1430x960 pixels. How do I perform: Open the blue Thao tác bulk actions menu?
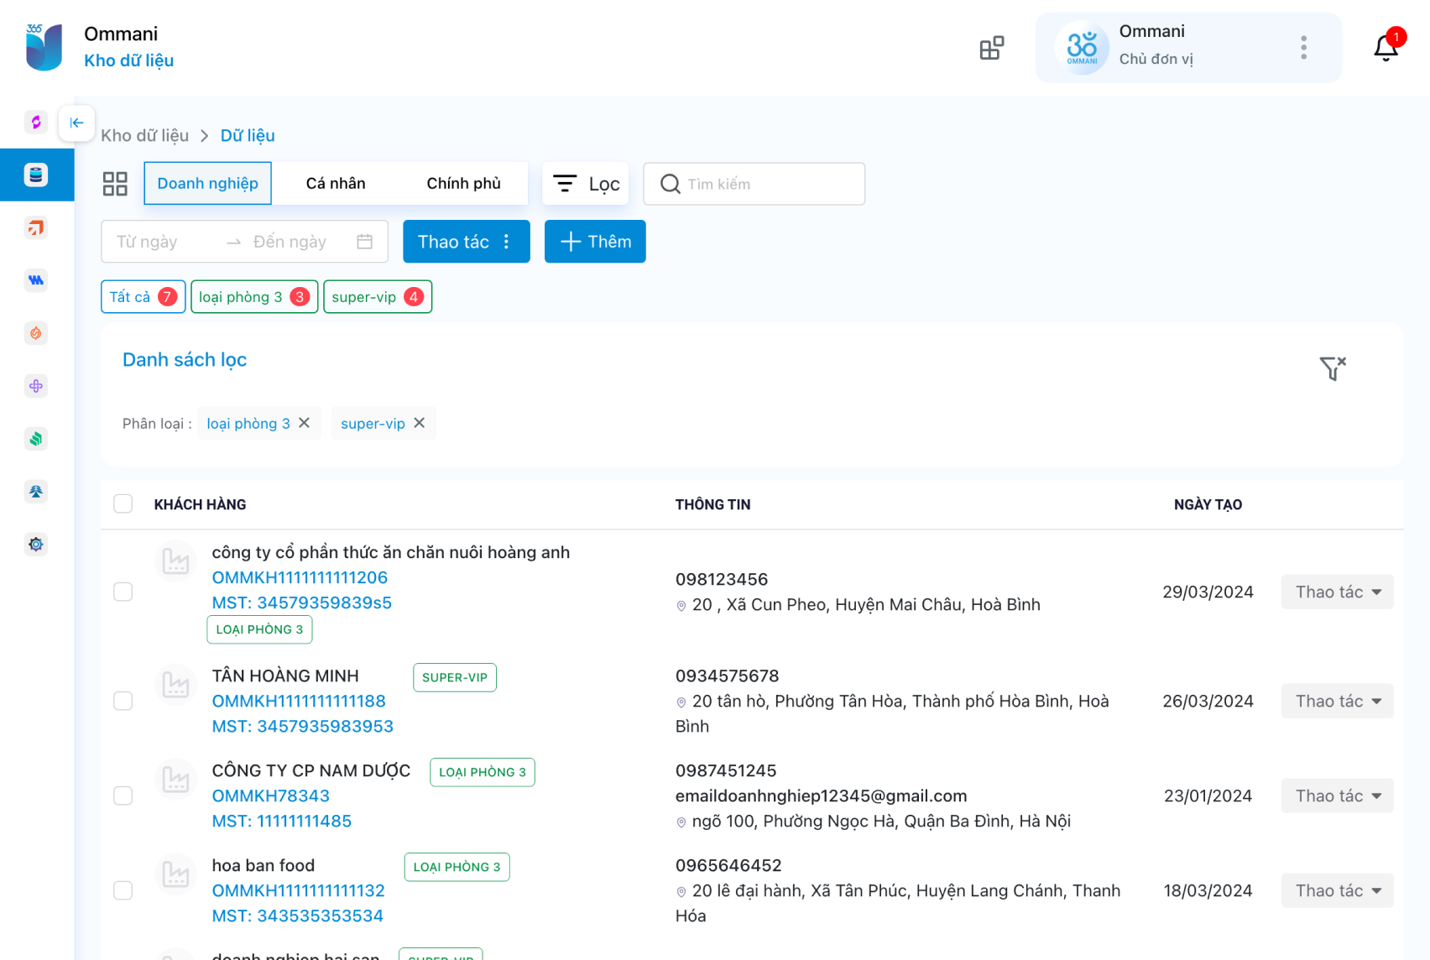click(x=466, y=242)
